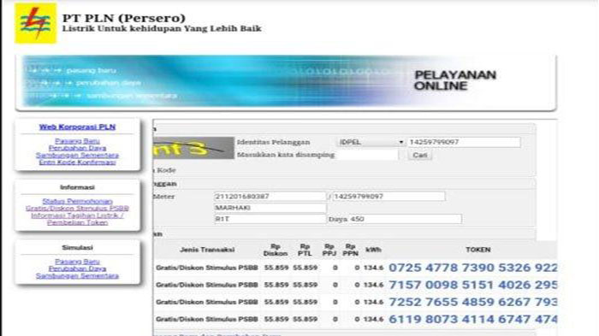Open the Web Korporasi PLN link
The height and width of the screenshot is (336, 599).
click(x=77, y=127)
